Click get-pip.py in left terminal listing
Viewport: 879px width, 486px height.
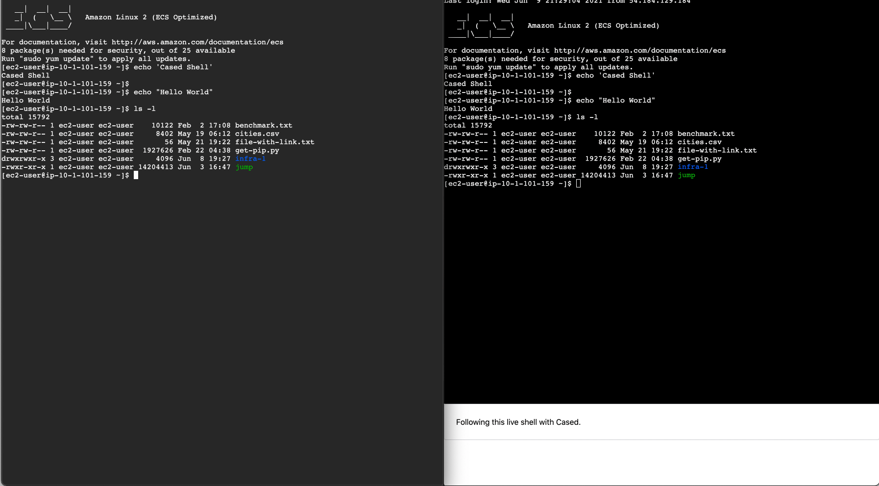(257, 150)
